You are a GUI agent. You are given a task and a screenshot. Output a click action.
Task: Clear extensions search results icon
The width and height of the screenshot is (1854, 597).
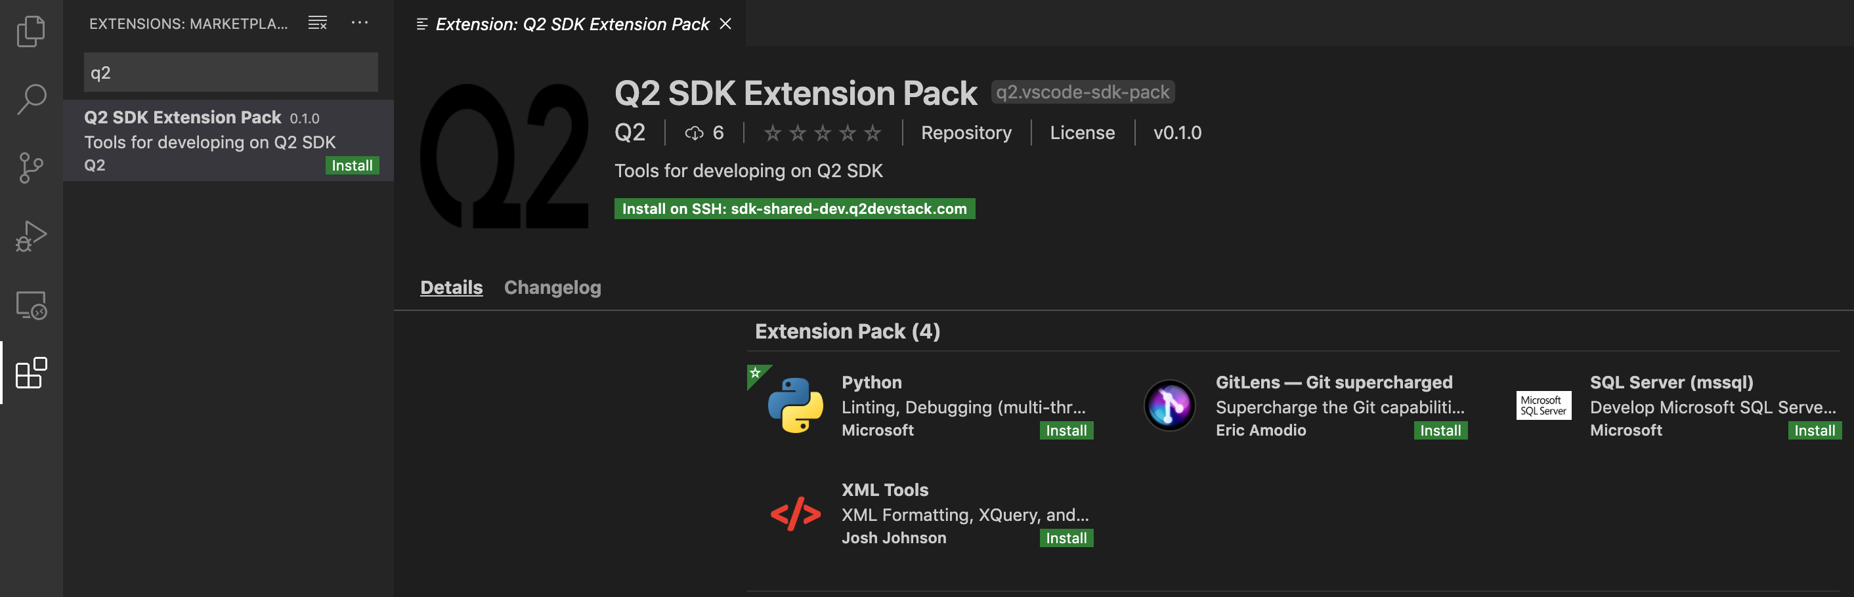tap(317, 23)
